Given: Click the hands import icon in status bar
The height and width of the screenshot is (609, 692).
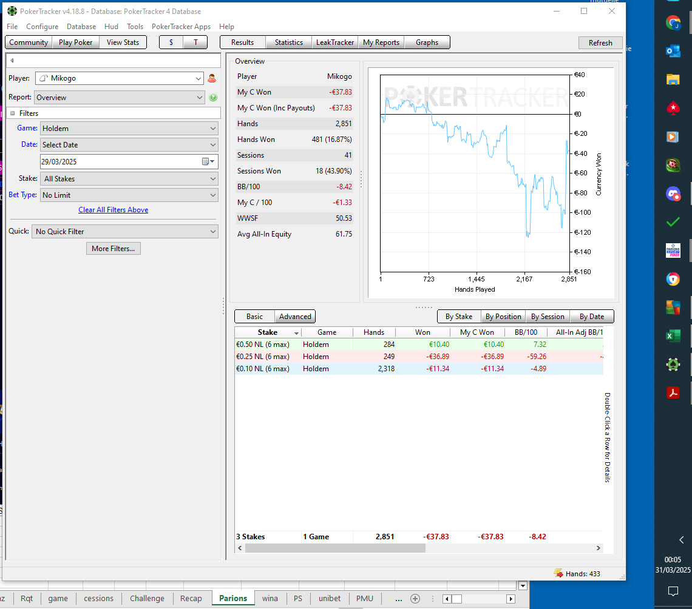Looking at the screenshot, I should point(558,573).
